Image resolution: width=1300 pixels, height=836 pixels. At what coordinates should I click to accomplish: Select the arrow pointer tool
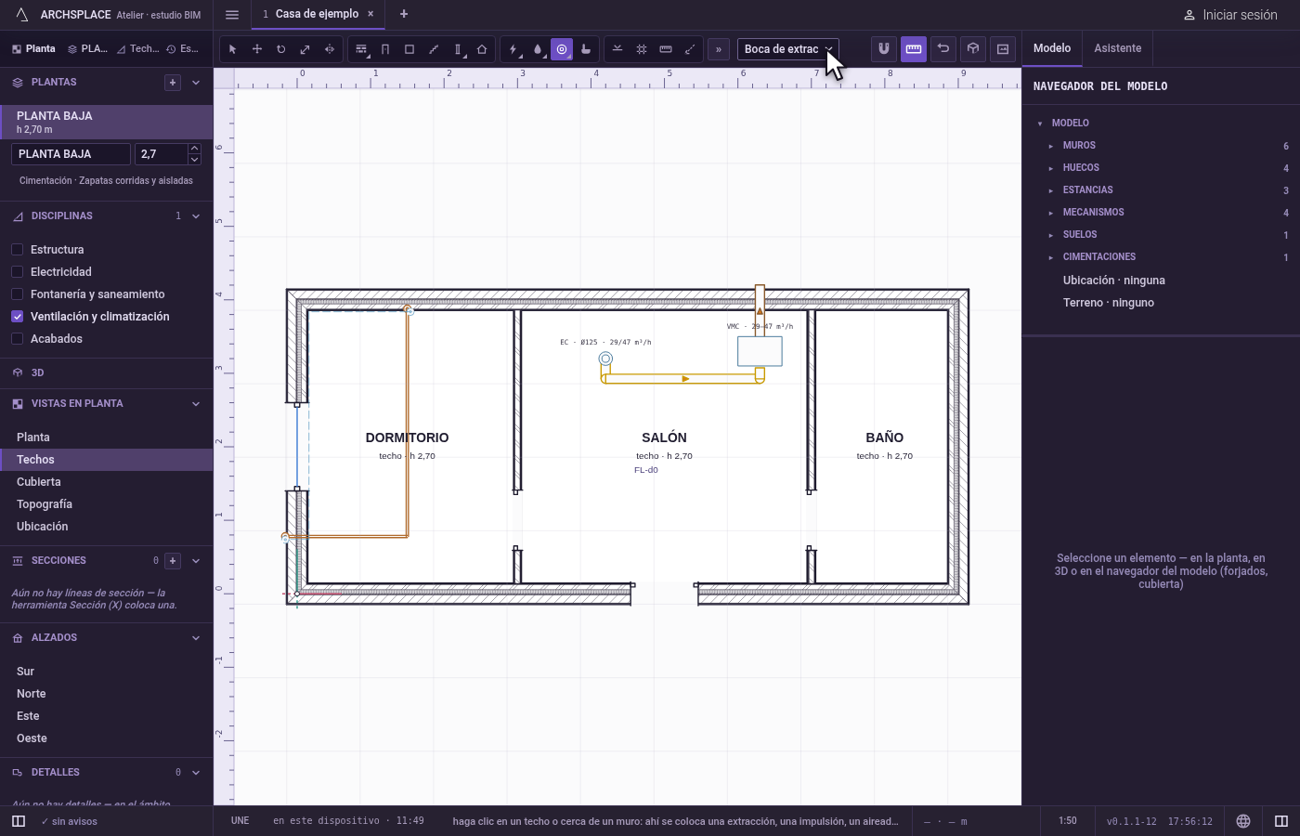[232, 49]
